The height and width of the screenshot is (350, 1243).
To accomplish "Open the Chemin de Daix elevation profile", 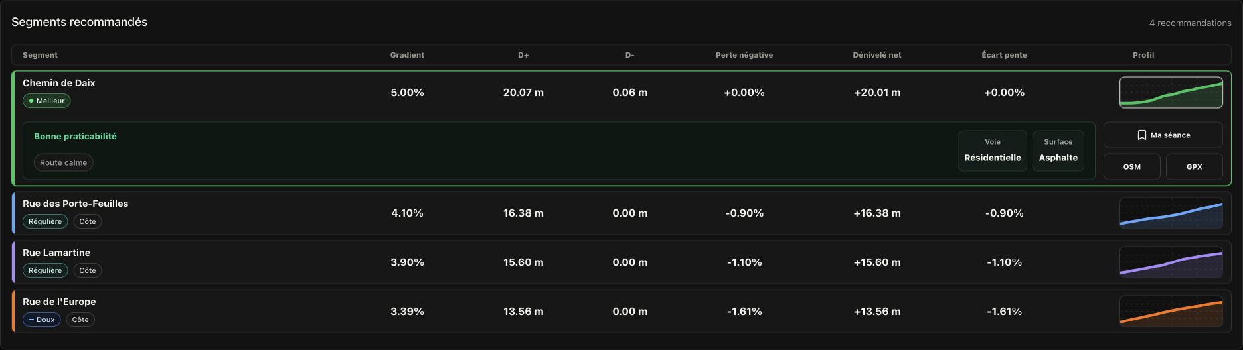I will [1171, 93].
